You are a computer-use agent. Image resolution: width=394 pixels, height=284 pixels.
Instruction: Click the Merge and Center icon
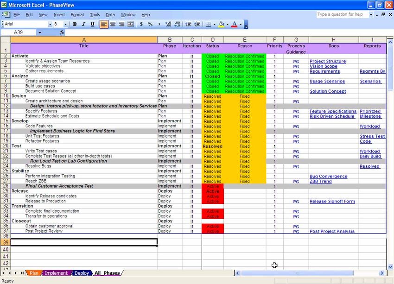click(x=130, y=24)
